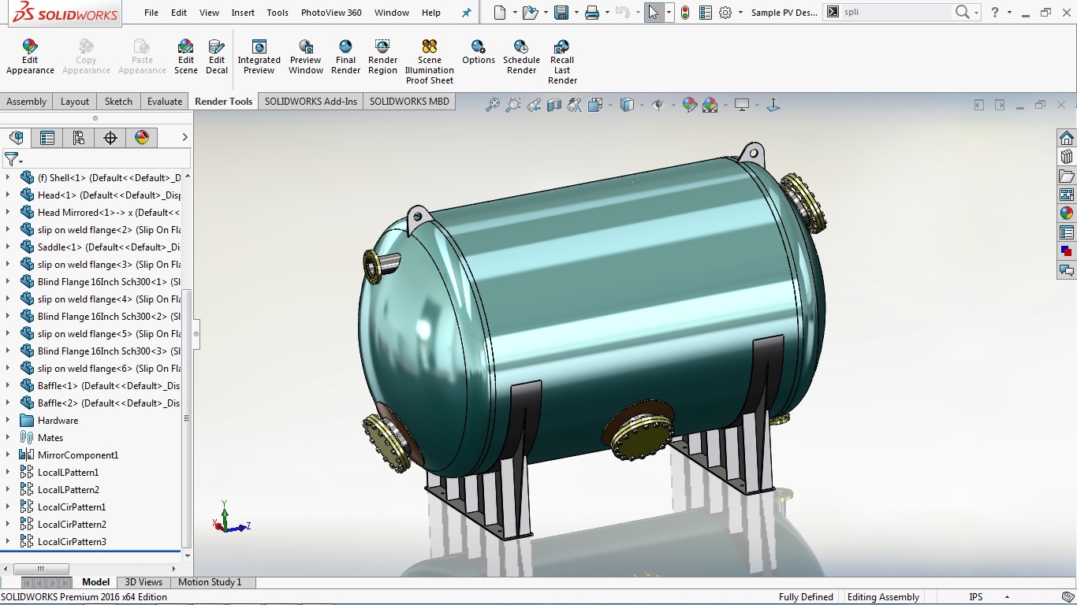Click the command search input field
The image size is (1077, 605).
click(x=896, y=13)
